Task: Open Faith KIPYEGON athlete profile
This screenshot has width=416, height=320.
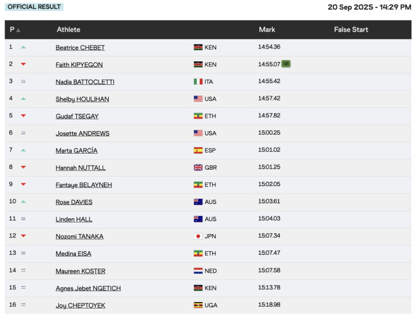Action: click(79, 65)
